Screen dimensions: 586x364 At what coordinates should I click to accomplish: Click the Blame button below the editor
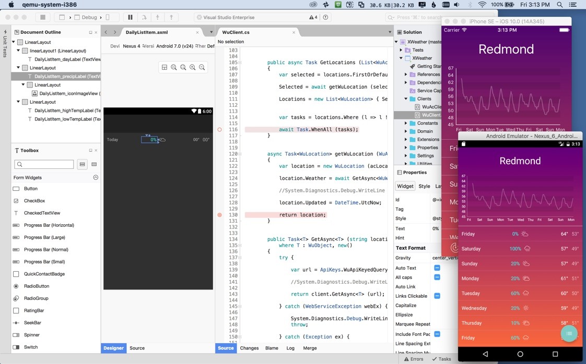(x=272, y=348)
